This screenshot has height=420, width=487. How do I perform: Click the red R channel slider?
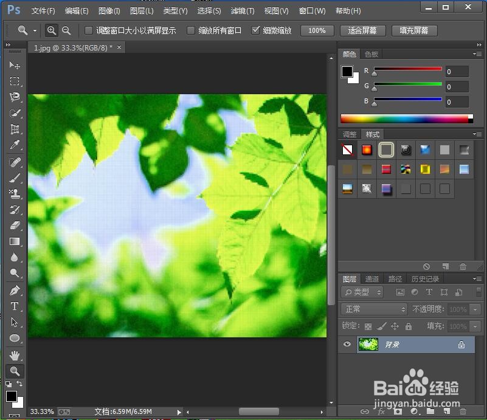click(x=408, y=69)
